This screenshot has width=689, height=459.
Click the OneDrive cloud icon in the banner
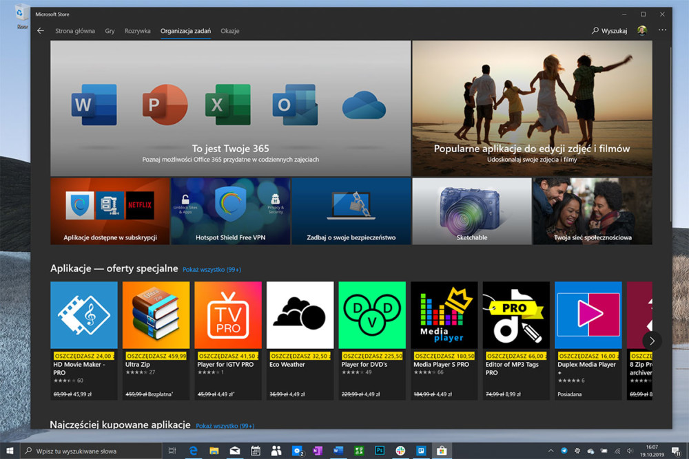(x=364, y=105)
